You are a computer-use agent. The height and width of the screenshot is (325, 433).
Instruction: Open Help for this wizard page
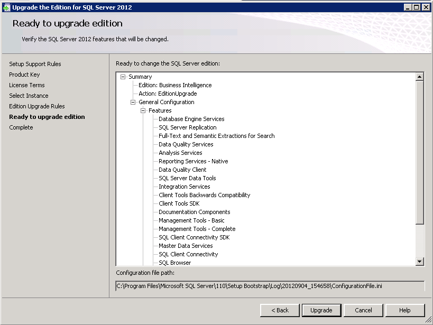(x=405, y=310)
